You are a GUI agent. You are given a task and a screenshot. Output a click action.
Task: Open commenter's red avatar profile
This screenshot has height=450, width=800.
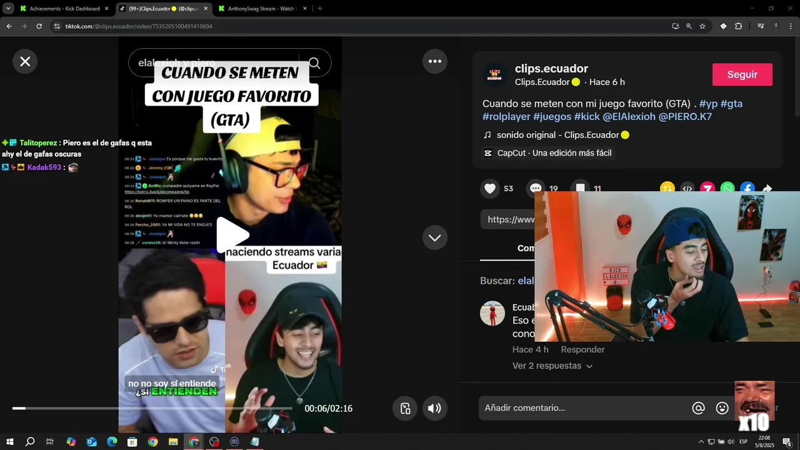(492, 313)
